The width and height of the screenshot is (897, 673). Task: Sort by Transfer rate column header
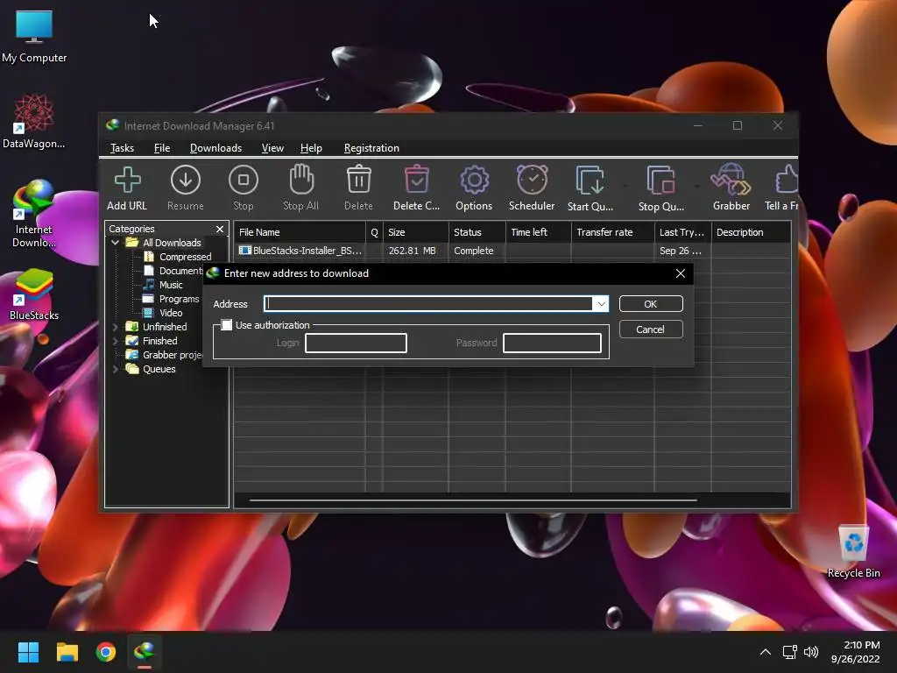(612, 232)
